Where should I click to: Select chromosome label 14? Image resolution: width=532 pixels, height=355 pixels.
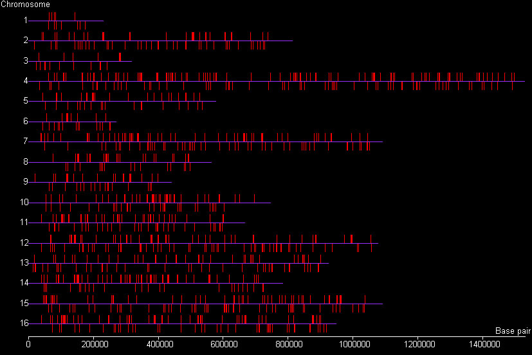coord(24,282)
